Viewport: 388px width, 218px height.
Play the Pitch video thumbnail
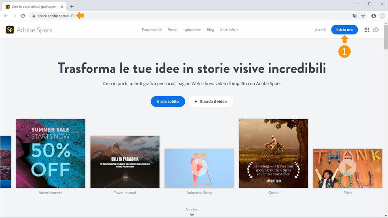pyautogui.click(x=348, y=168)
